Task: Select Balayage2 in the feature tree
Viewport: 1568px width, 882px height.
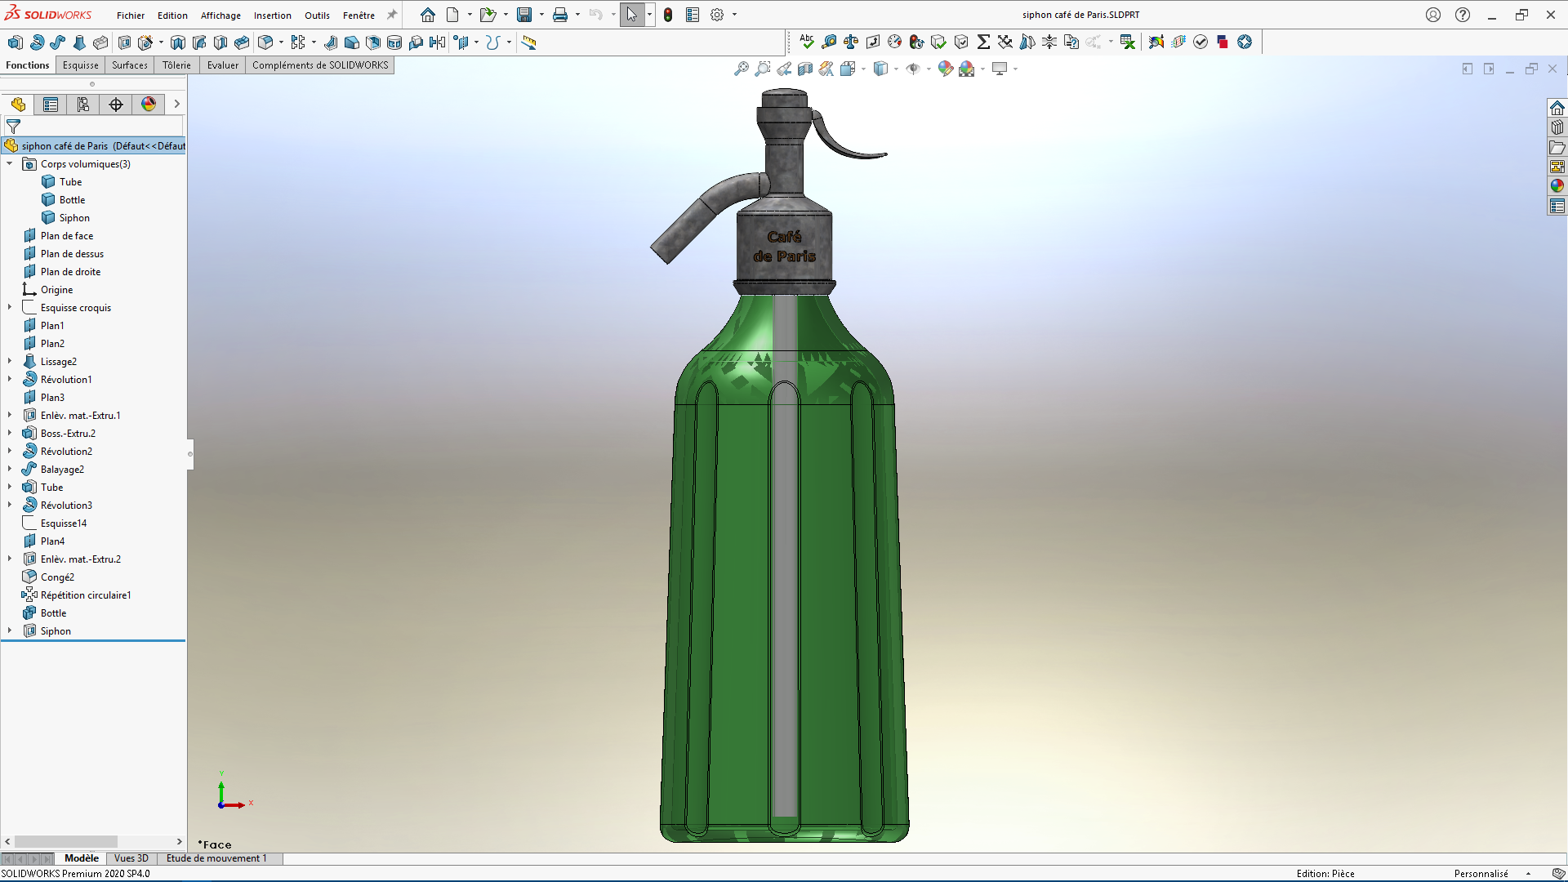Action: (62, 470)
